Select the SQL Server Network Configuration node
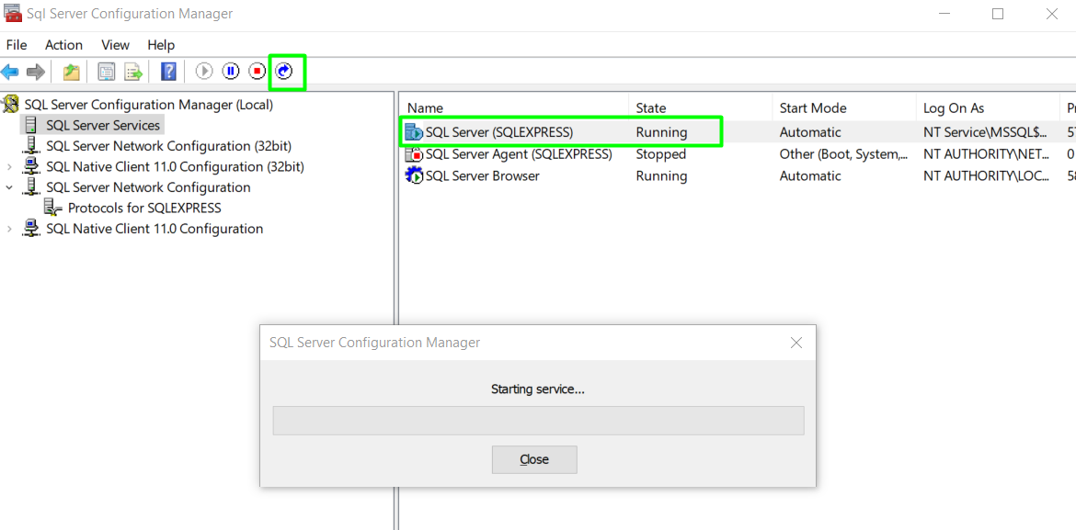The image size is (1076, 530). click(x=148, y=187)
